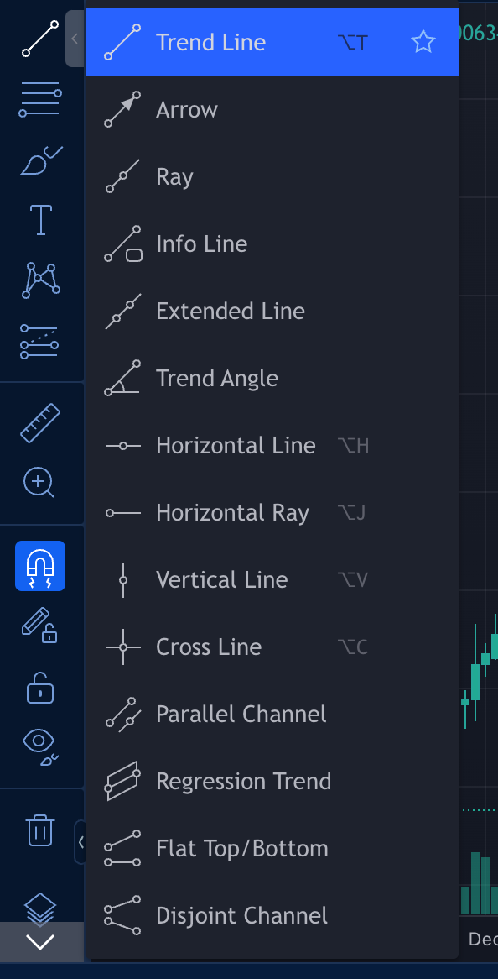The height and width of the screenshot is (979, 498).
Task: Open the Brush drawing tool
Action: pyautogui.click(x=41, y=160)
